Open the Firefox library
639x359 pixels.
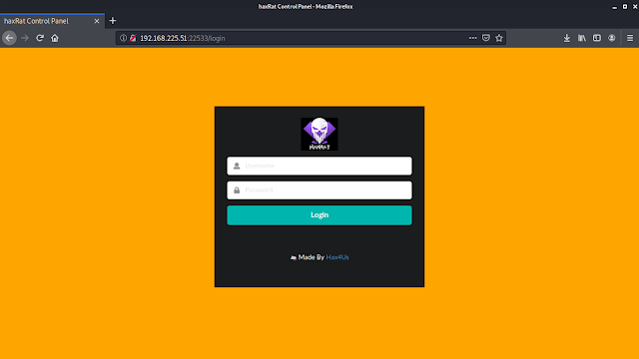[582, 38]
